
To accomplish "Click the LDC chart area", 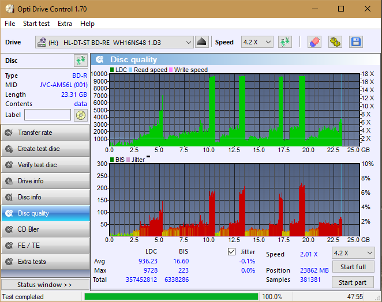I will pos(235,110).
